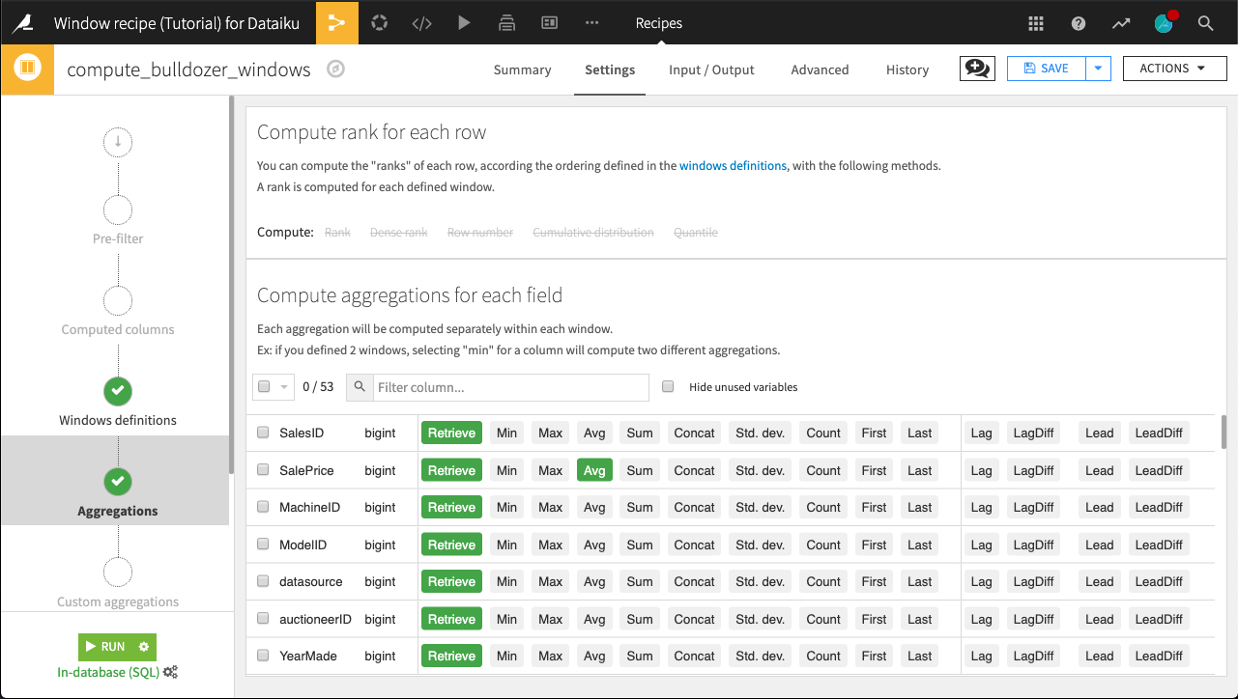Toggle Retrieve for SalesID
This screenshot has height=699, width=1238.
[451, 433]
